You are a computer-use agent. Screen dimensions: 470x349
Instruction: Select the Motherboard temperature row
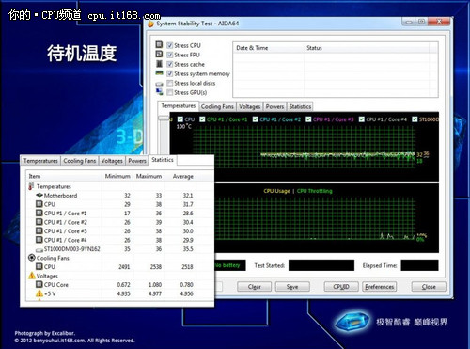coord(111,196)
